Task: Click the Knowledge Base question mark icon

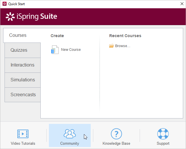Action: click(116, 134)
